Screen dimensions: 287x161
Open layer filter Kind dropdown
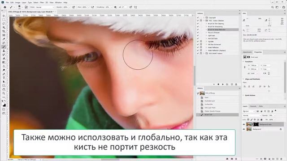click(249, 111)
